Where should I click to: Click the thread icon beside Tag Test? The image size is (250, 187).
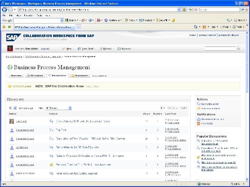pos(51,130)
